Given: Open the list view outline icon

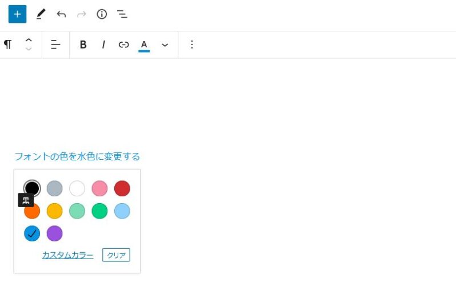Looking at the screenshot, I should pyautogui.click(x=122, y=14).
